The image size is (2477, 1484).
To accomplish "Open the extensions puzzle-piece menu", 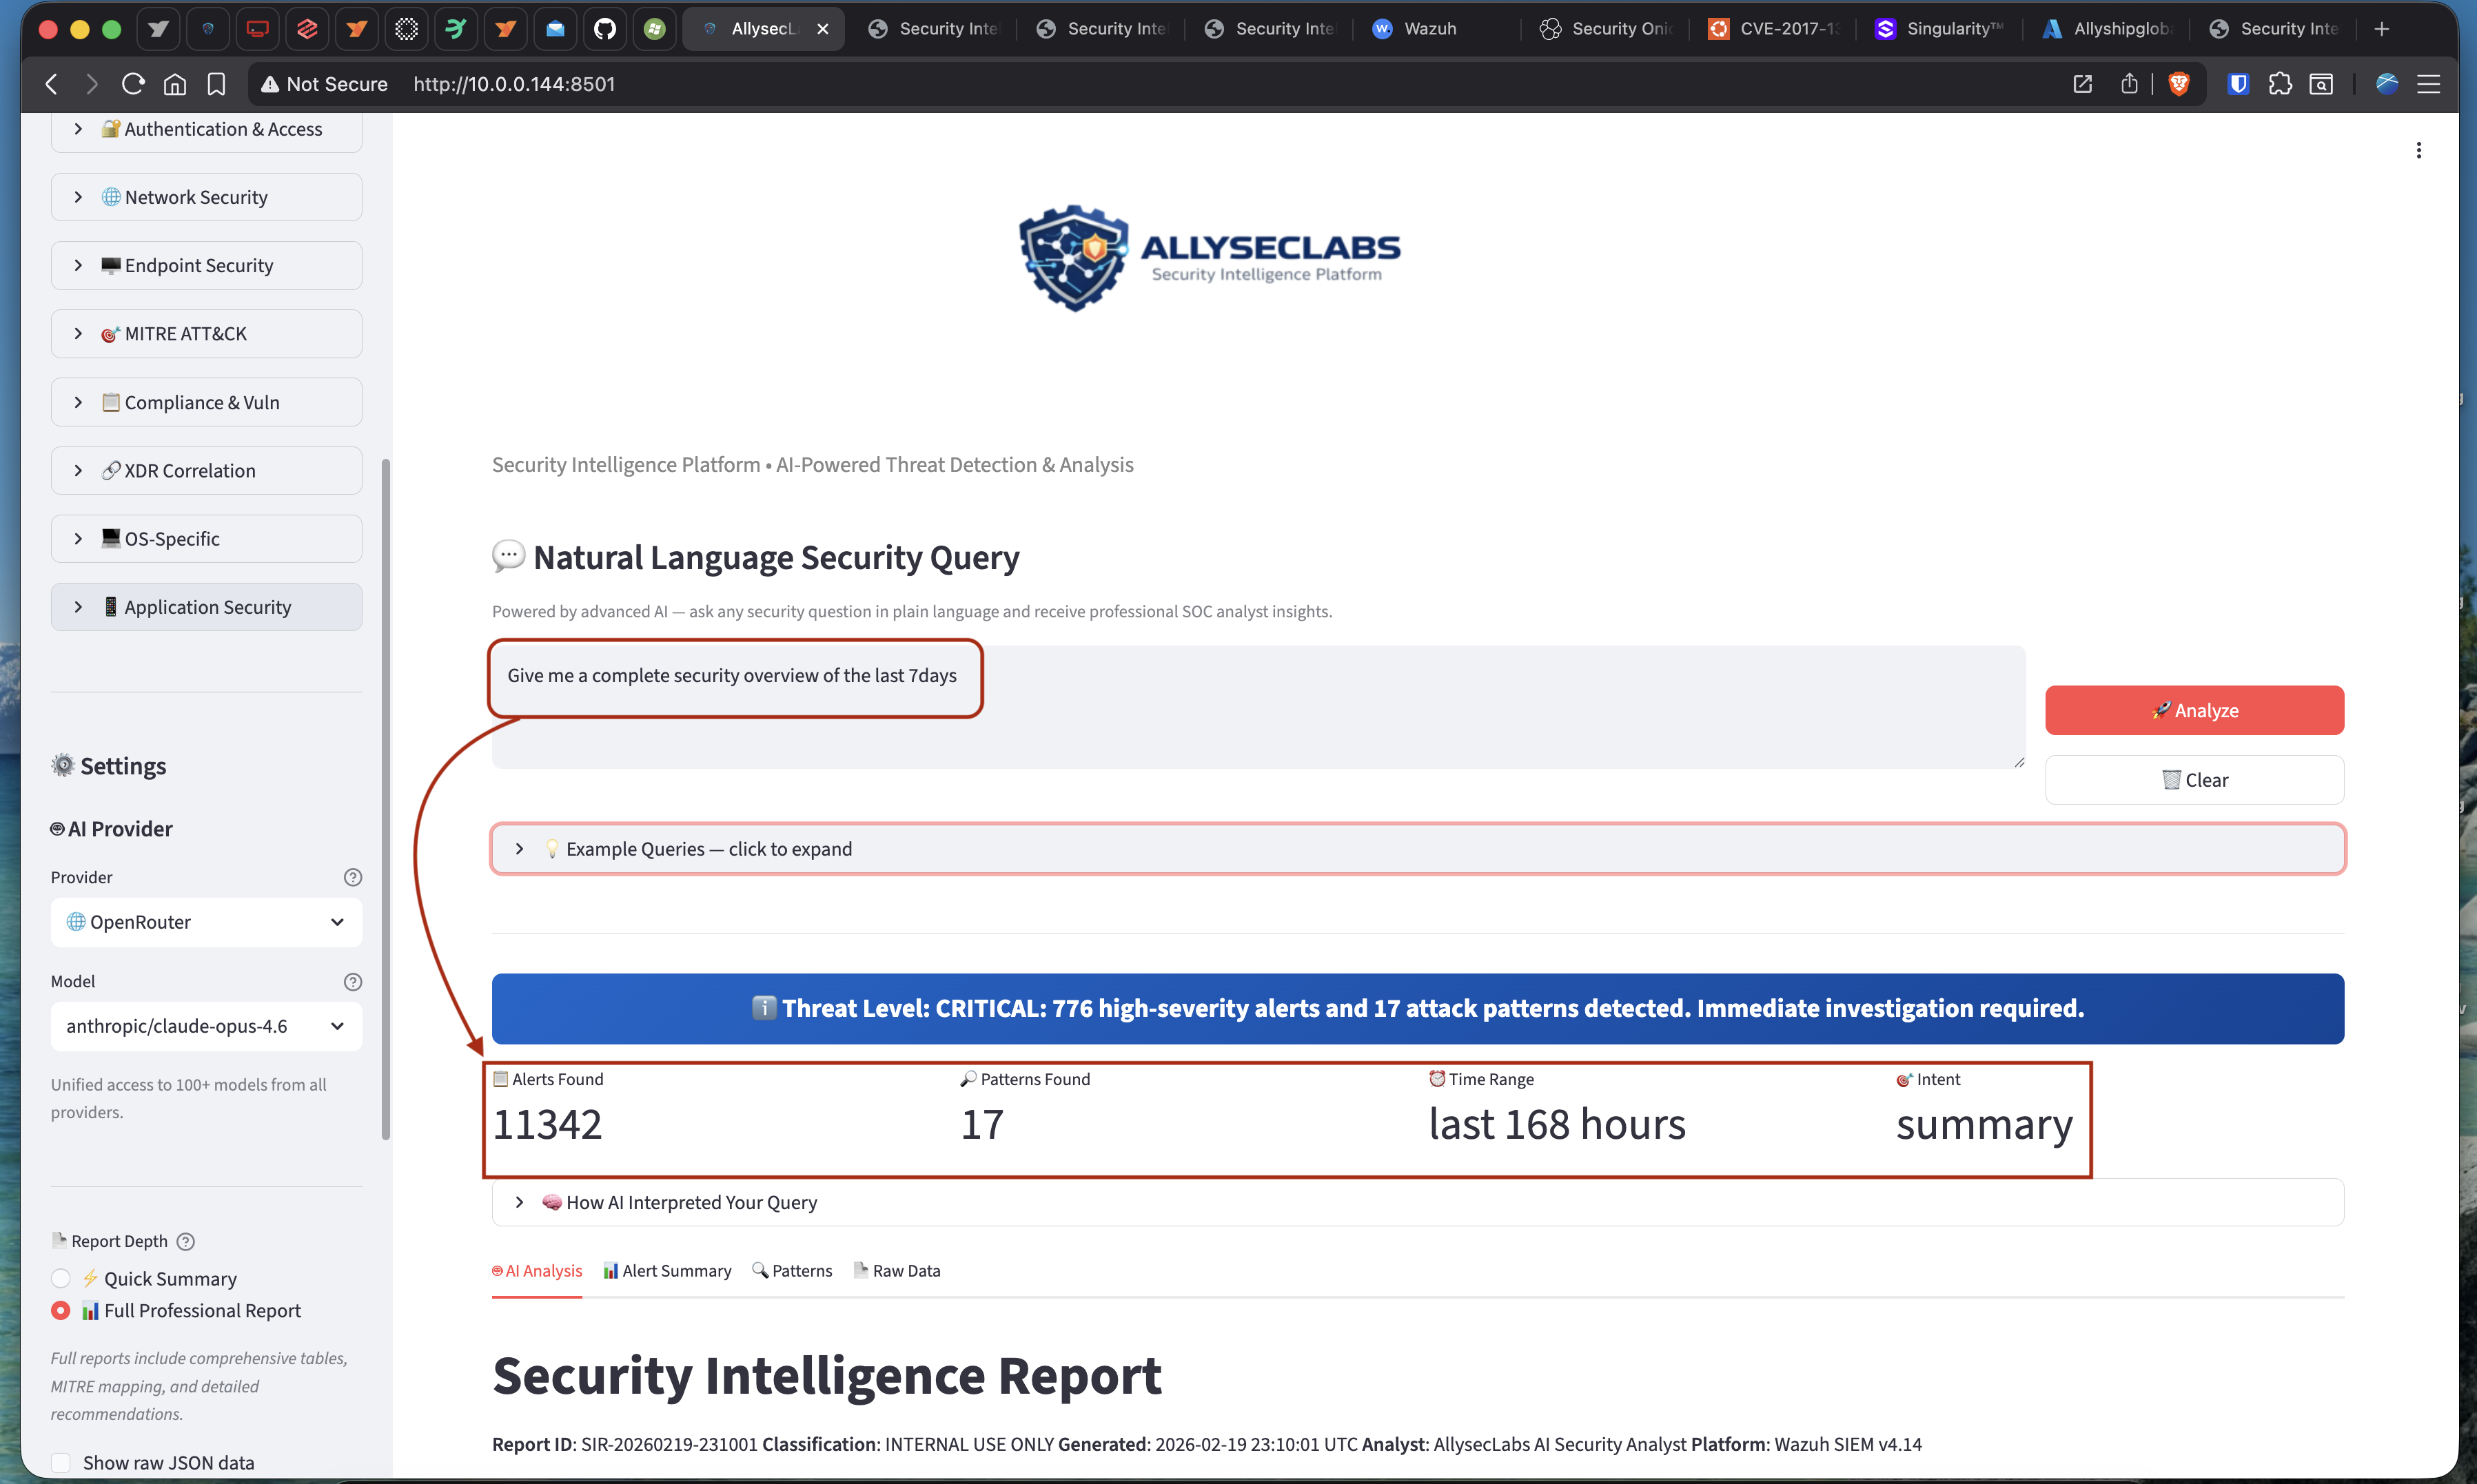I will [2280, 84].
